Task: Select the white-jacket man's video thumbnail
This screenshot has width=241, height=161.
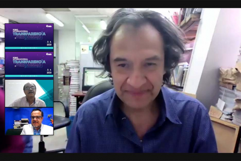Action: [29, 121]
